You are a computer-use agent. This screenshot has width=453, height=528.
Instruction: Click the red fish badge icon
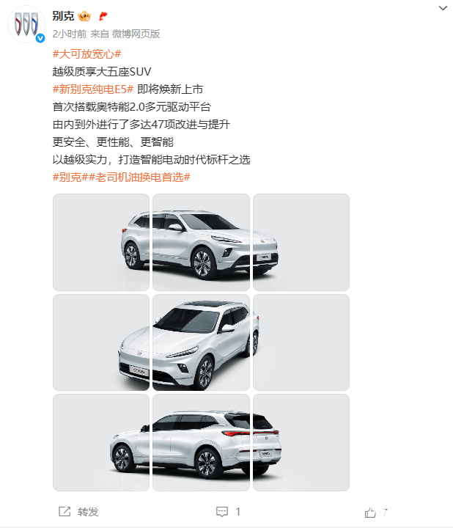point(103,16)
